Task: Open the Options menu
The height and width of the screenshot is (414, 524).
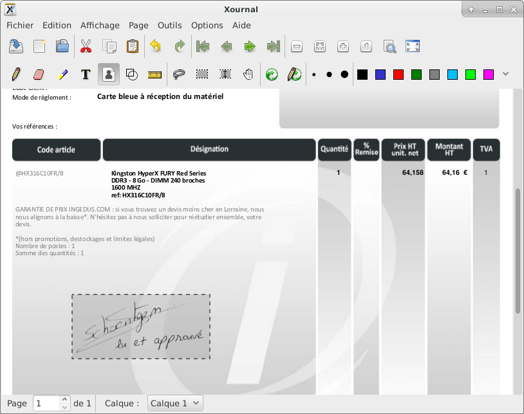Action: pos(207,25)
